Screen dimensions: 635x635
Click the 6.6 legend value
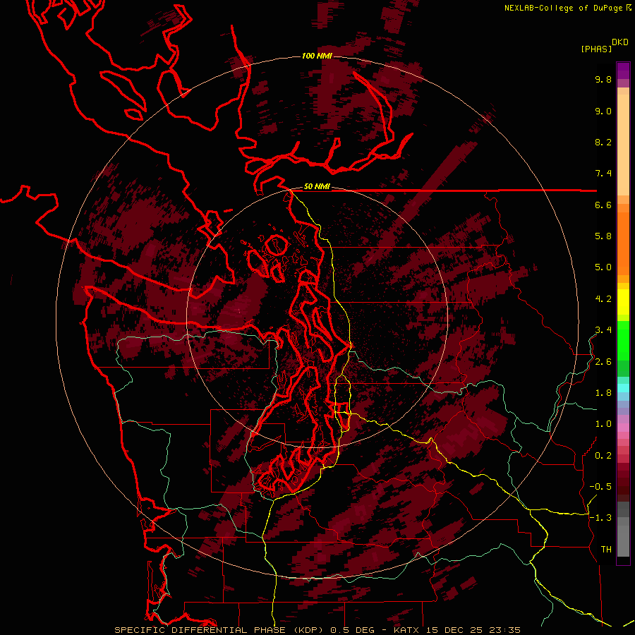tap(603, 205)
